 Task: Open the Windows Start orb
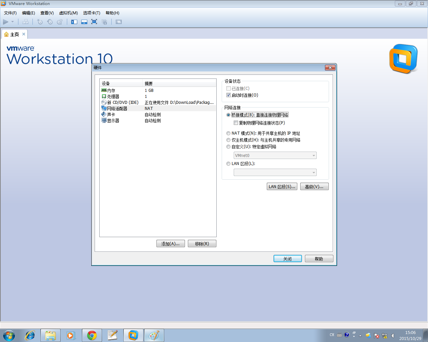[9, 335]
